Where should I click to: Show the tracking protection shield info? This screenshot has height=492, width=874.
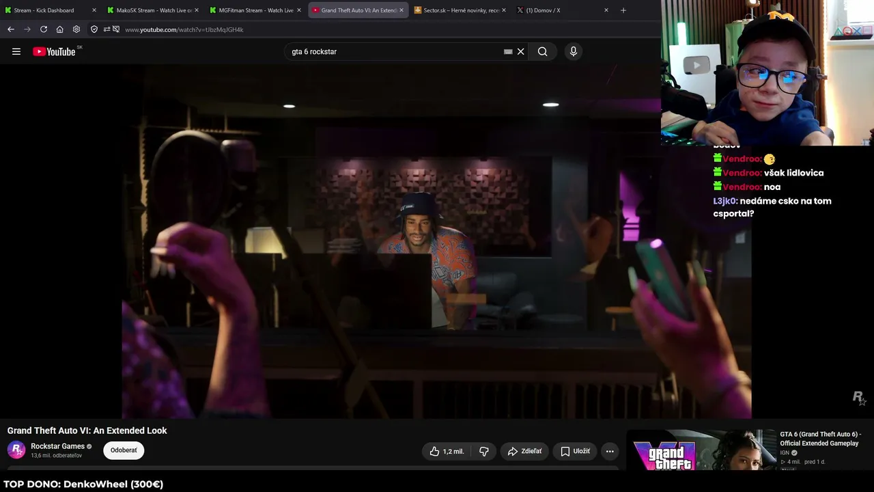(94, 29)
